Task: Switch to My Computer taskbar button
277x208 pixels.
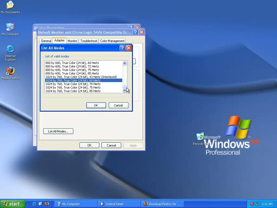Action: (76, 204)
